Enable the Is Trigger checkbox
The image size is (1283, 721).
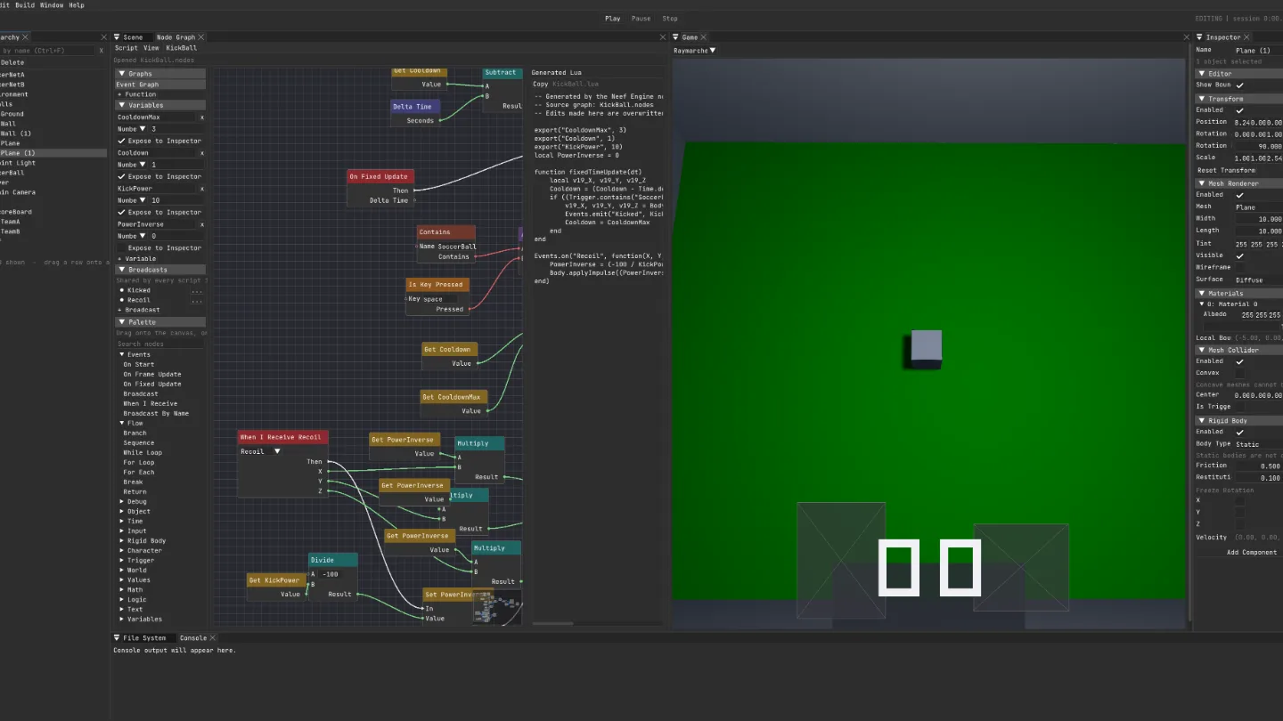point(1239,407)
